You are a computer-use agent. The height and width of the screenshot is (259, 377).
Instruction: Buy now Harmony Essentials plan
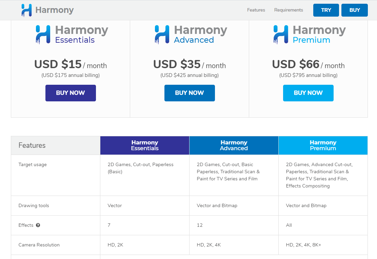tap(71, 93)
